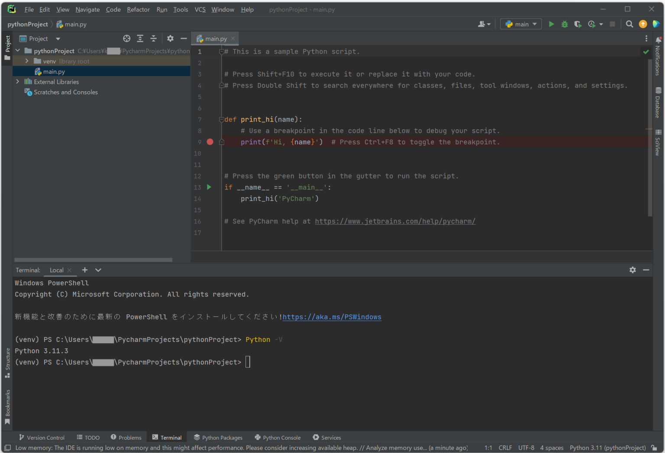Switch to the Python Console tab
The image size is (665, 453).
278,437
